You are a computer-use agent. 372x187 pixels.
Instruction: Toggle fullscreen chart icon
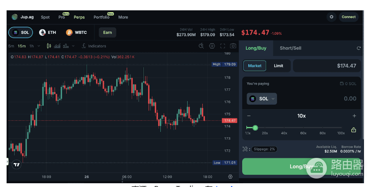[x=222, y=46]
